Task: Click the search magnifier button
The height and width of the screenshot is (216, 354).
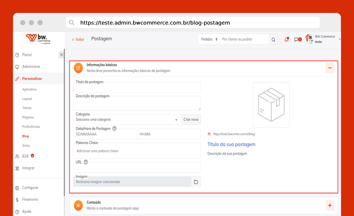Action: point(273,40)
